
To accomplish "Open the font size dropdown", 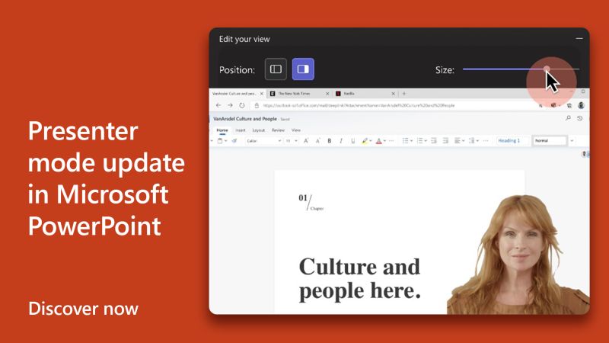I will click(292, 141).
